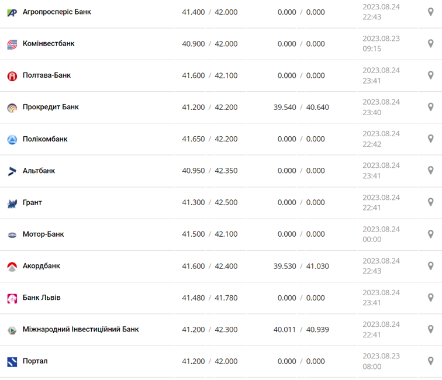Click the location pin for Полікомбанк

[430, 139]
